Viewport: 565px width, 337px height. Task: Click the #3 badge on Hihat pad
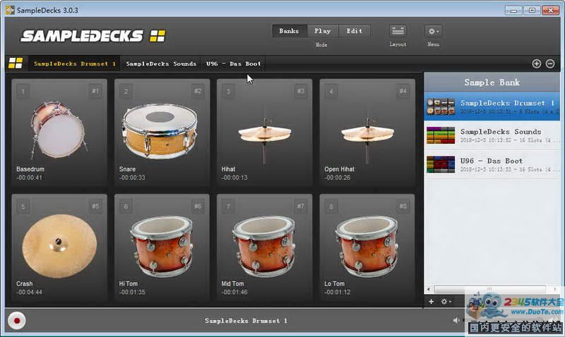[x=301, y=91]
